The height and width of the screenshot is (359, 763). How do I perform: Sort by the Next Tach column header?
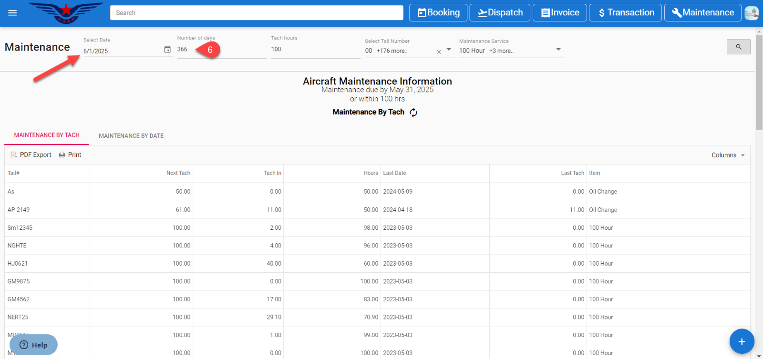click(178, 173)
